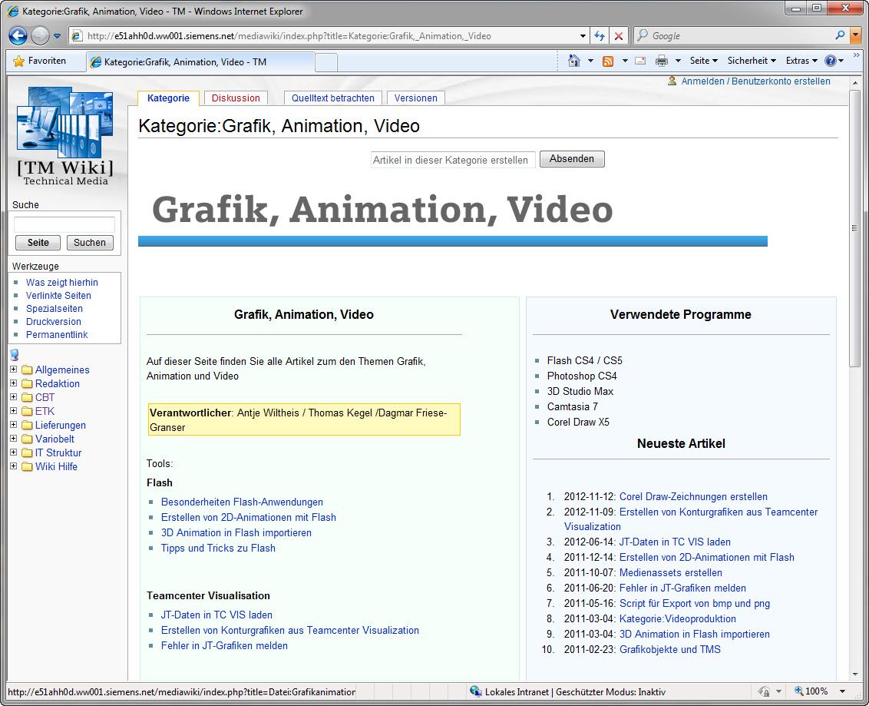This screenshot has height=706, width=869.
Task: Click the Stop loading red X icon
Action: click(x=619, y=36)
